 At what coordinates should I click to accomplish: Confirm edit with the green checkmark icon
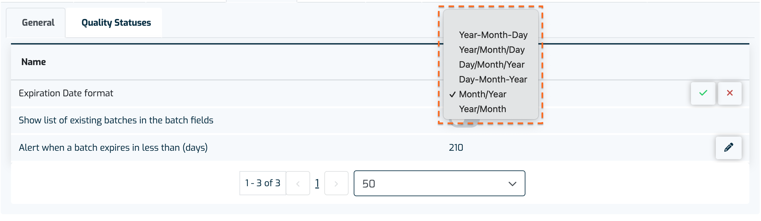tap(703, 93)
